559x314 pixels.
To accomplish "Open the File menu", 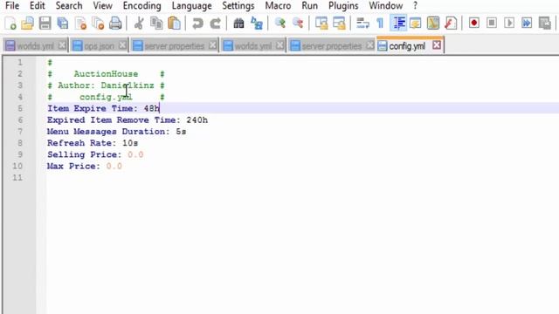I will click(x=12, y=6).
